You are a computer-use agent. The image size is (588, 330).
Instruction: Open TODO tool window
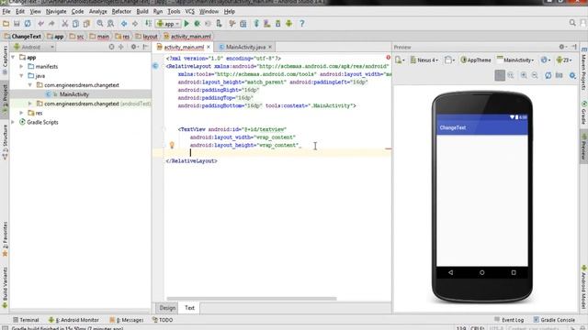(x=163, y=320)
